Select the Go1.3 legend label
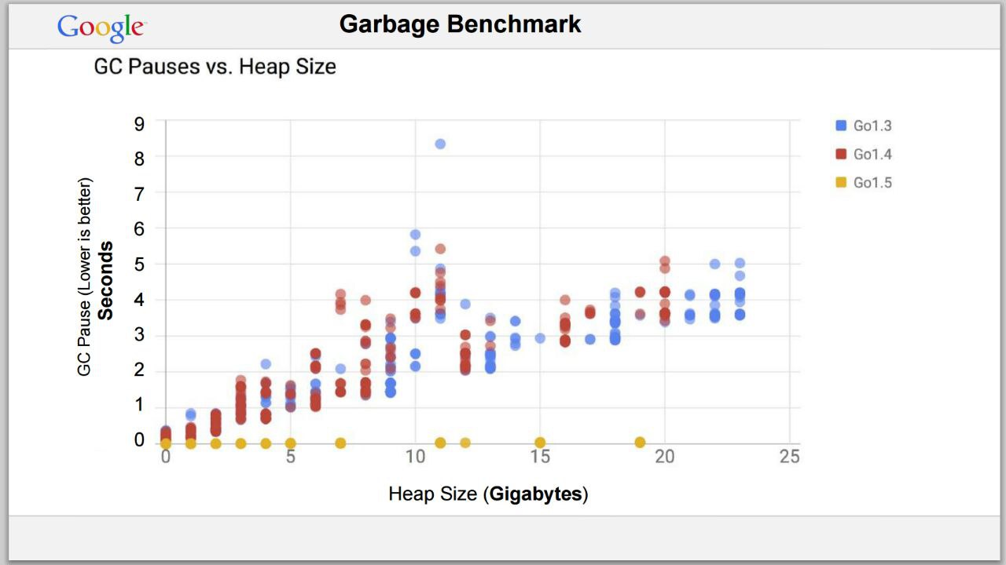This screenshot has width=1006, height=565. click(x=872, y=126)
